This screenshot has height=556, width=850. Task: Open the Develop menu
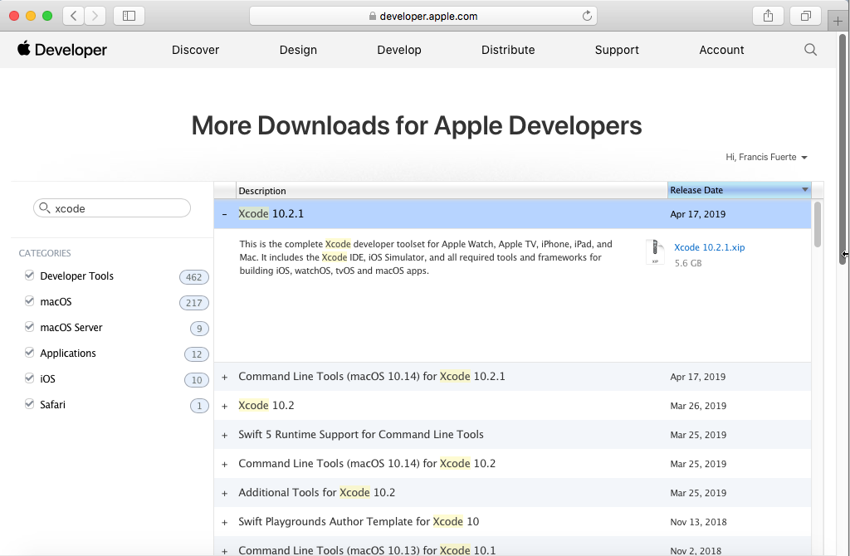[399, 50]
